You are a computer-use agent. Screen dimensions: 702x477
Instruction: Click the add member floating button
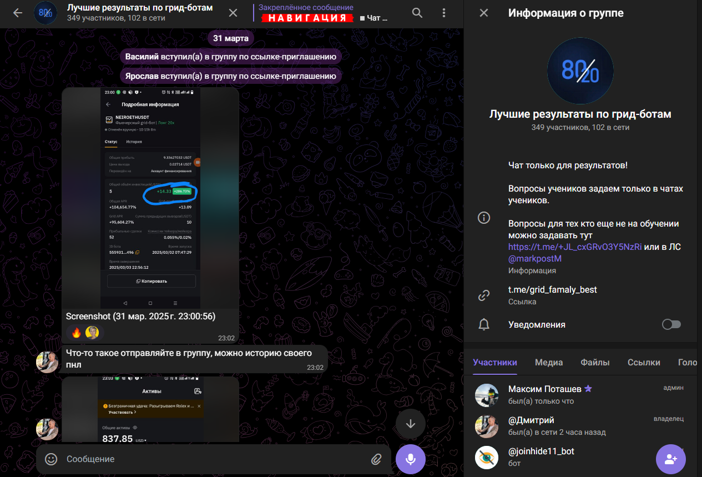point(670,459)
